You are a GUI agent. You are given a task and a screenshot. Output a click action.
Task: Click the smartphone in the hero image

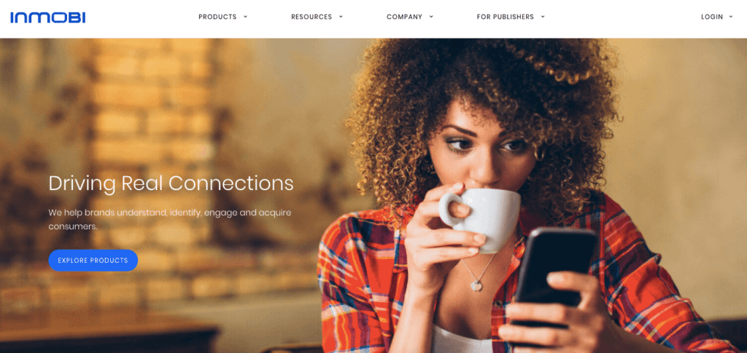coord(555,276)
